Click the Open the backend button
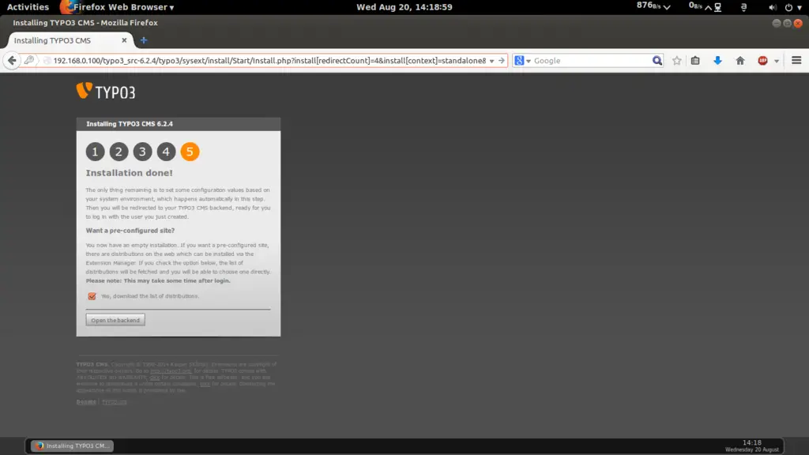The width and height of the screenshot is (809, 455). pos(115,320)
